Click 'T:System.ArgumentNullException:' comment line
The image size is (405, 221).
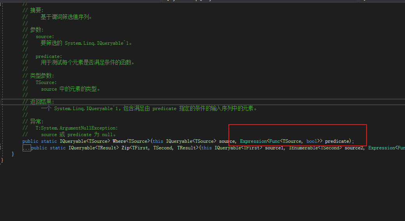(x=77, y=128)
